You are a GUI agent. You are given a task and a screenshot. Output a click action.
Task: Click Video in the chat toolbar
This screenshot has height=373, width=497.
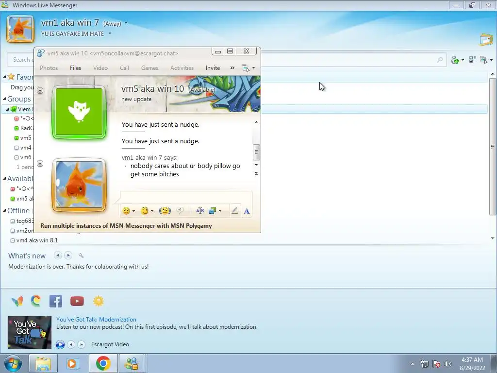coord(100,68)
